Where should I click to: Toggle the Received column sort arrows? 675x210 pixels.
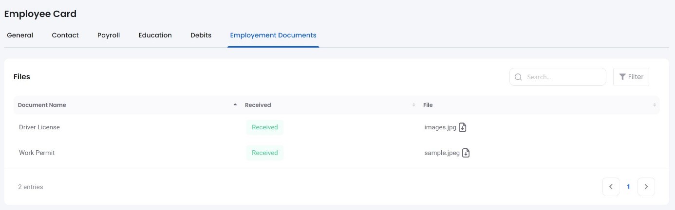coord(413,105)
